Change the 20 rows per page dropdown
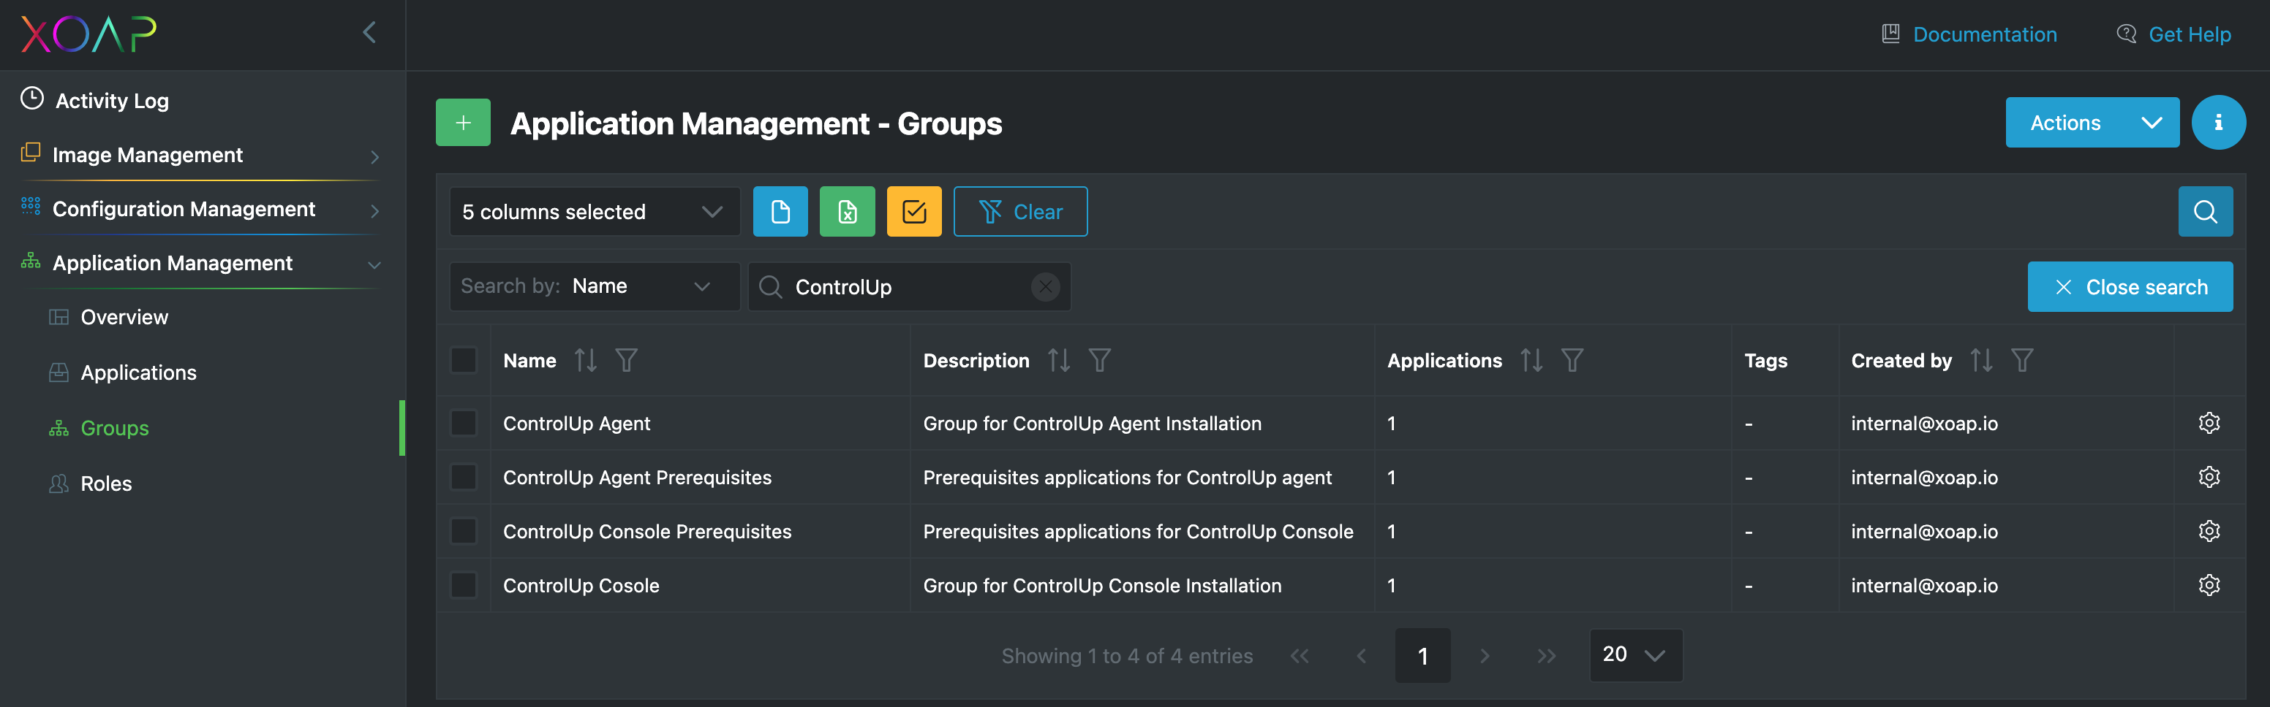Viewport: 2270px width, 707px height. 1635,655
